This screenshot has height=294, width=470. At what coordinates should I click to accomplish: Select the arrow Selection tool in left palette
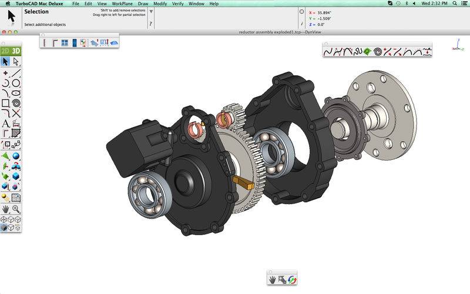[x=5, y=62]
